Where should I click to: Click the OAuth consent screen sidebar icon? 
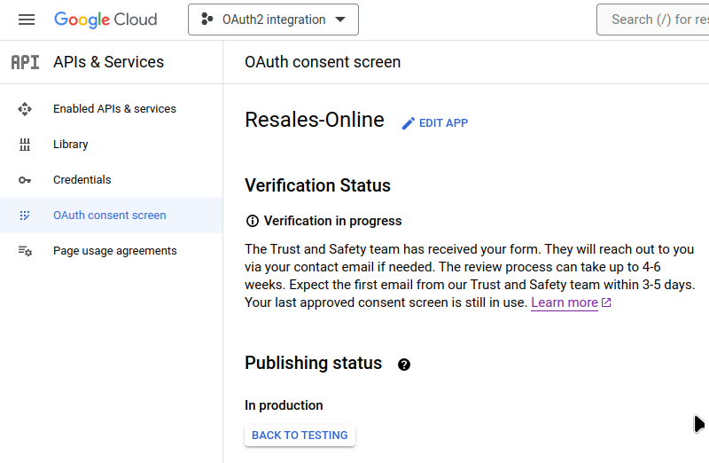click(x=25, y=216)
